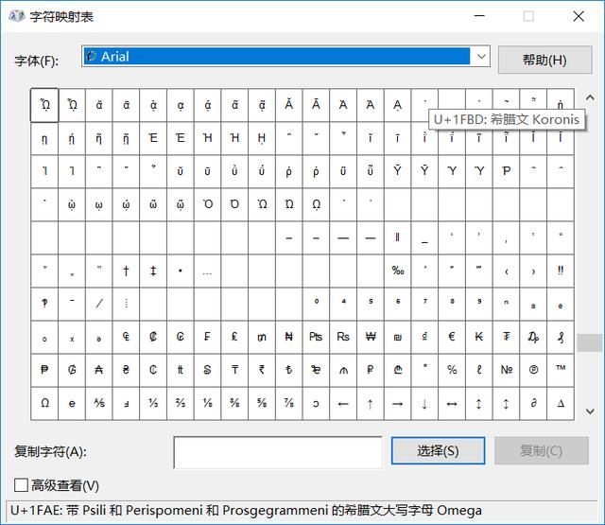The width and height of the screenshot is (605, 525).
Task: Open the Arial font dropdown
Action: click(x=481, y=57)
